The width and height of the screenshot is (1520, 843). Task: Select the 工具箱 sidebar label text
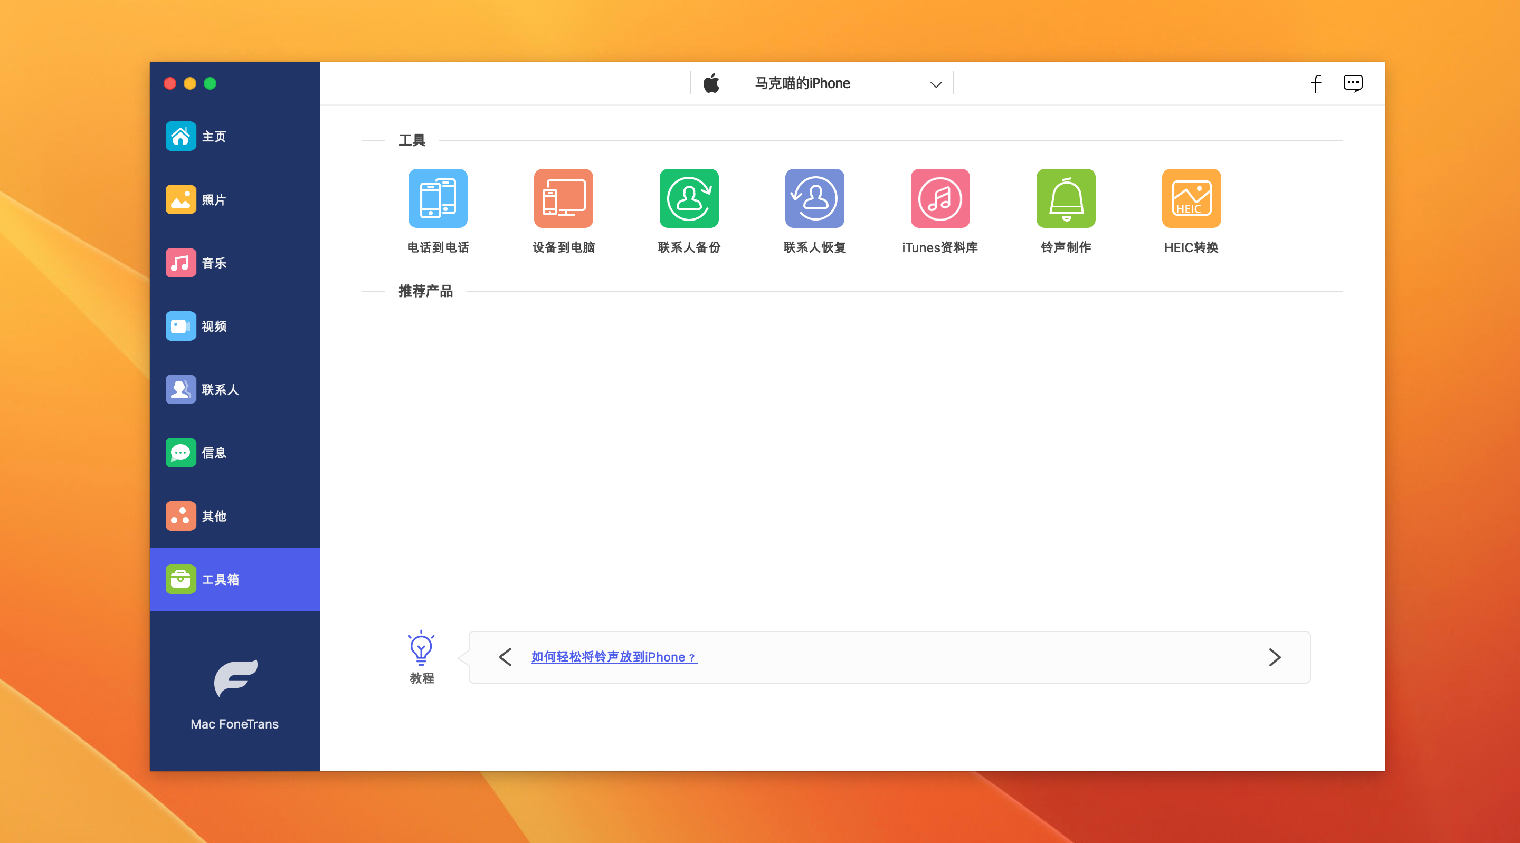click(221, 579)
